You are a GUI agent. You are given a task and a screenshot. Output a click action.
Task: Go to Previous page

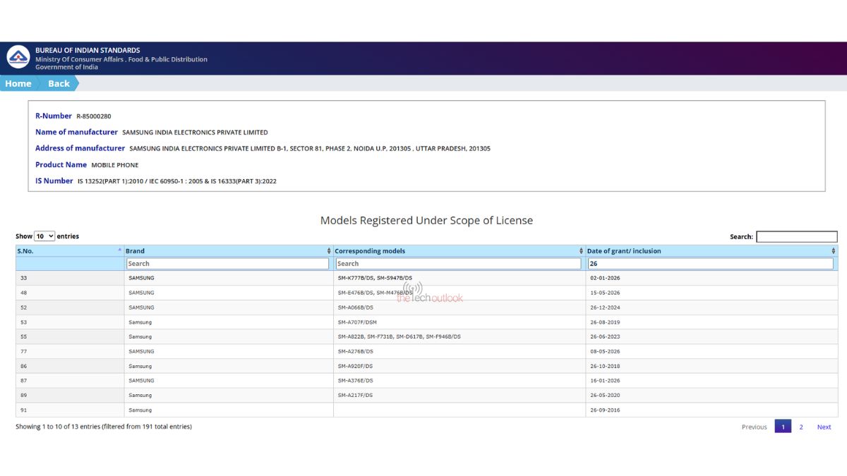754,427
